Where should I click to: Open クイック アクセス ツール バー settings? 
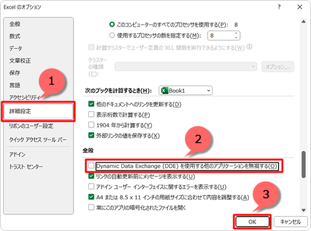tap(38, 140)
